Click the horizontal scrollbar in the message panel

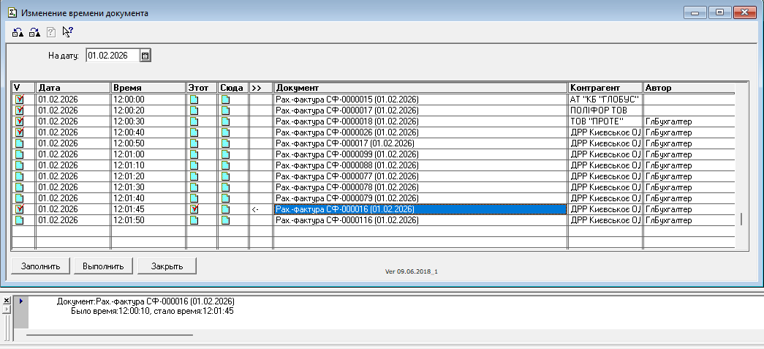[110, 335]
